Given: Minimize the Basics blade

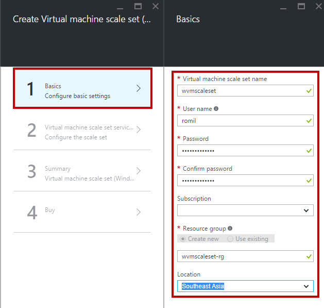Looking at the screenshot, I should 283,7.
